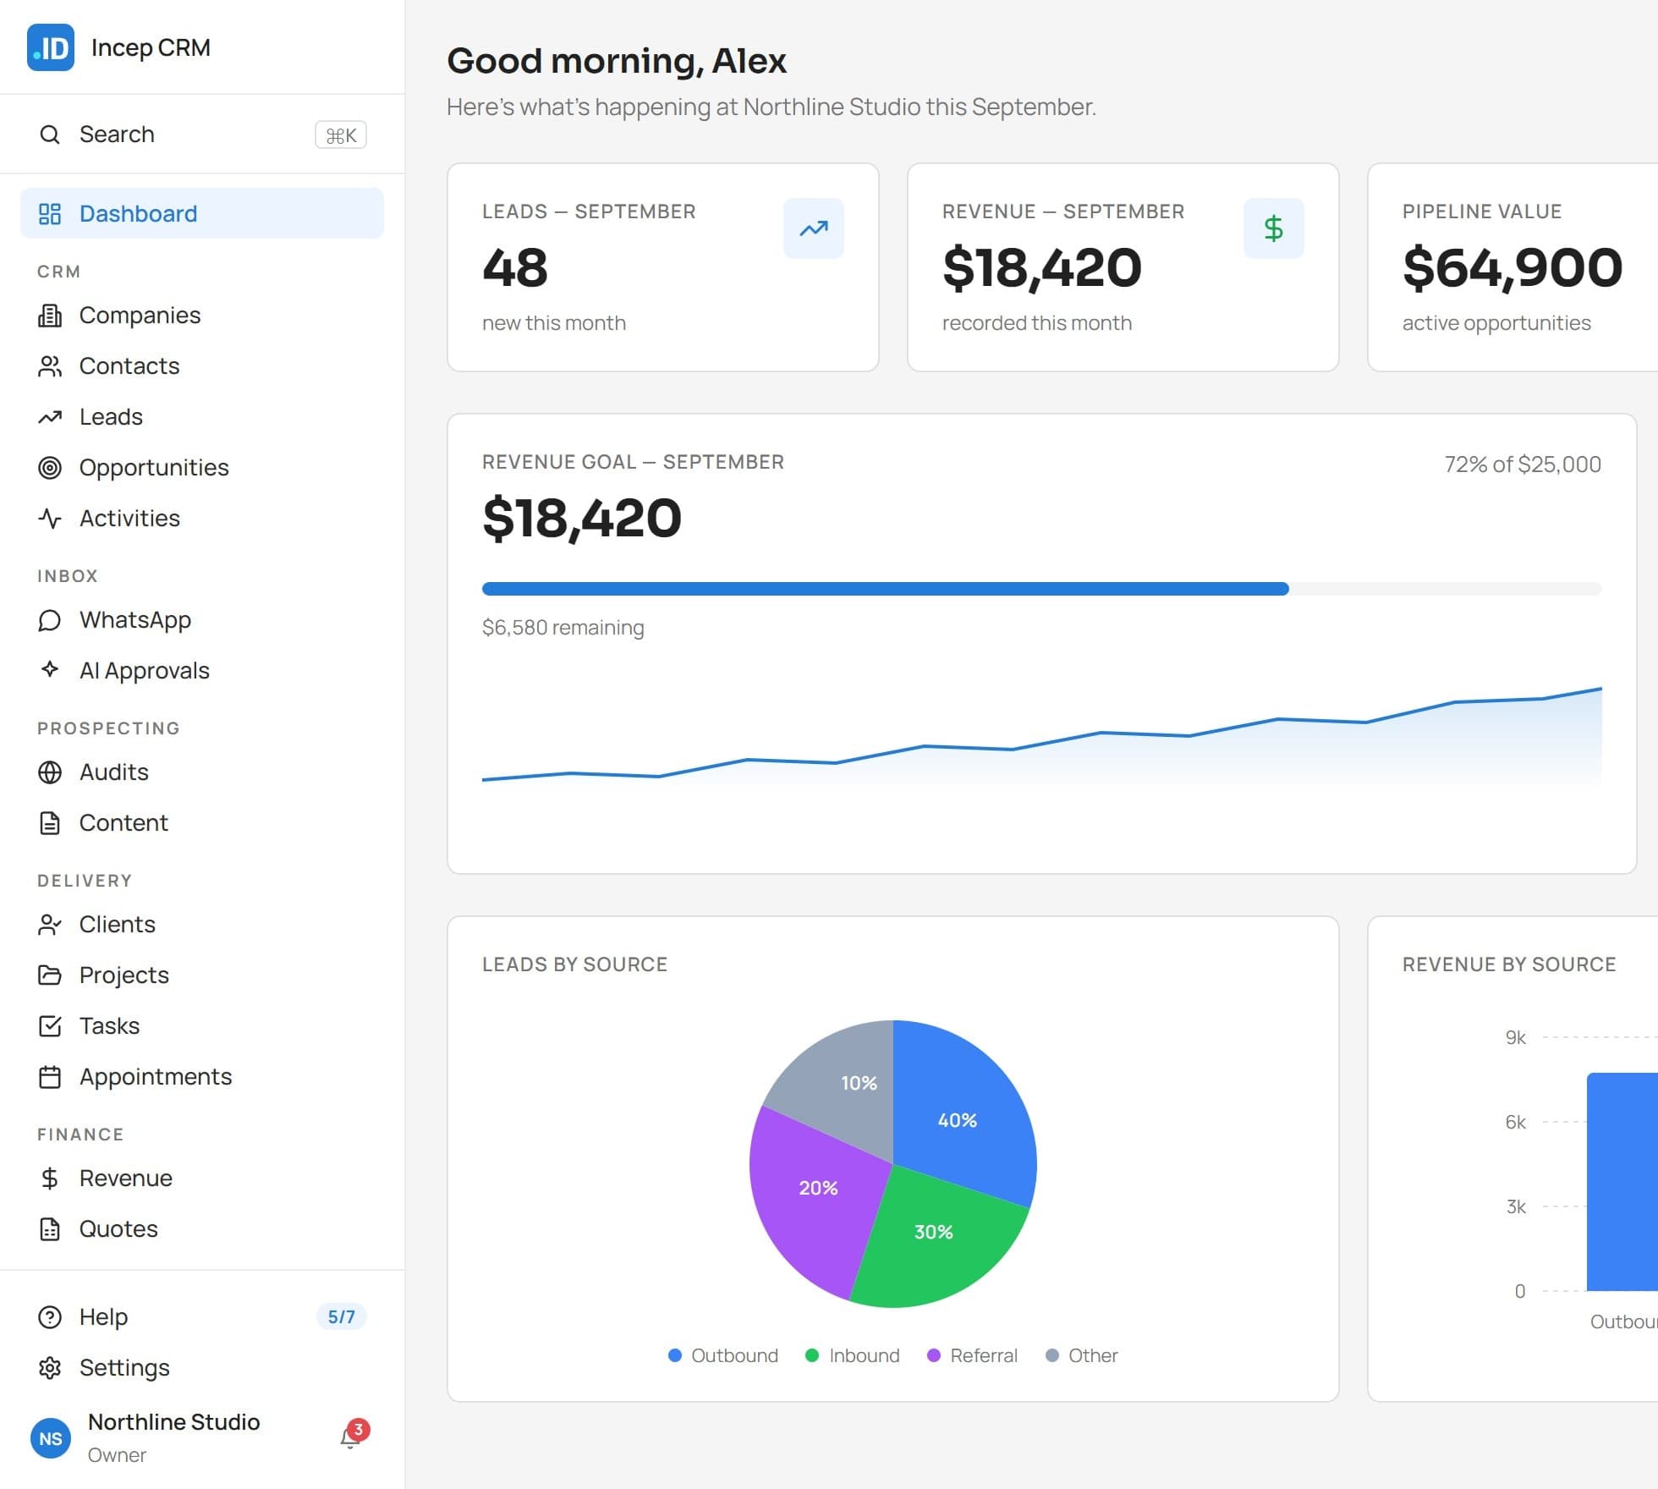Image resolution: width=1658 pixels, height=1489 pixels.
Task: Toggle the Inbound legend entry
Action: [853, 1355]
